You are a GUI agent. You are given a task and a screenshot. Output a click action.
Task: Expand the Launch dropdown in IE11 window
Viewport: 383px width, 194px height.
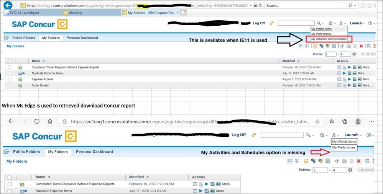coord(357,23)
